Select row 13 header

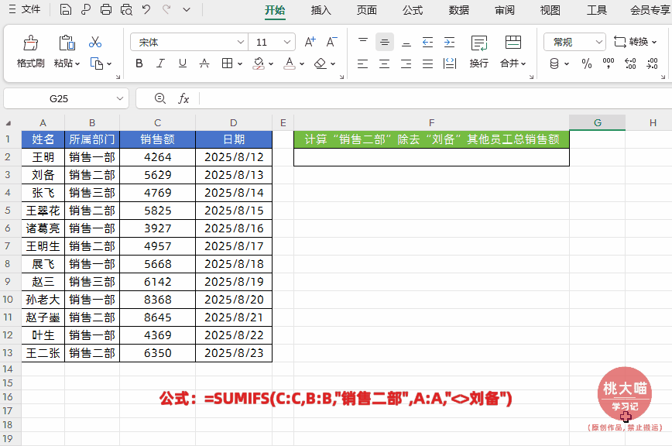[8, 353]
